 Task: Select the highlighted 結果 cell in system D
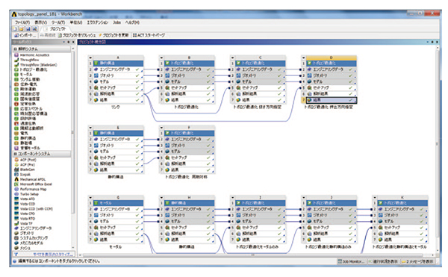pyautogui.click(x=332, y=100)
